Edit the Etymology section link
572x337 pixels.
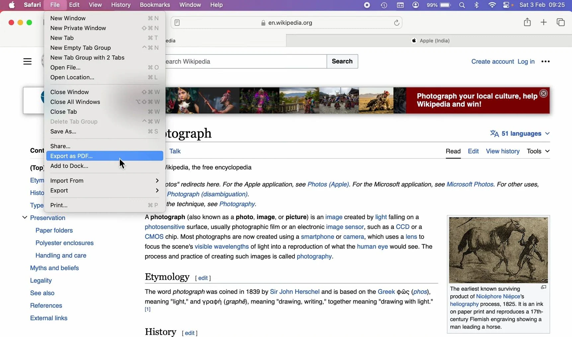203,278
